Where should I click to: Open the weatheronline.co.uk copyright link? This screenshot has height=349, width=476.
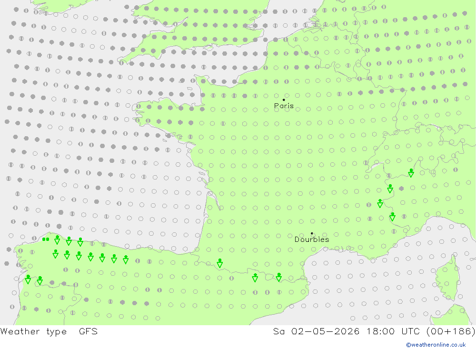pyautogui.click(x=436, y=345)
